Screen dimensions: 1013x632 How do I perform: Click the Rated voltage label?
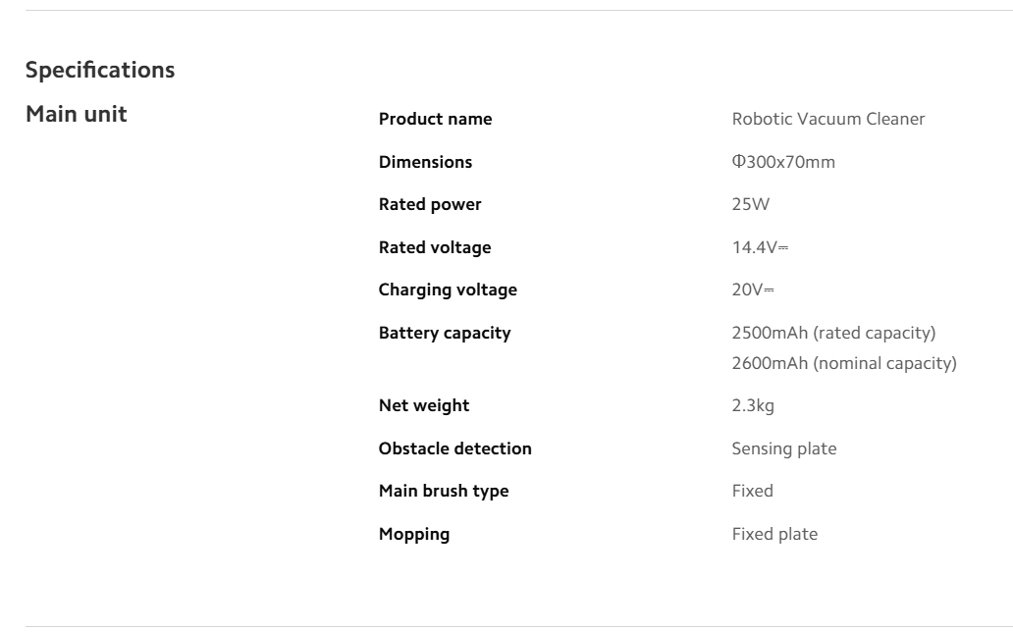pyautogui.click(x=435, y=248)
